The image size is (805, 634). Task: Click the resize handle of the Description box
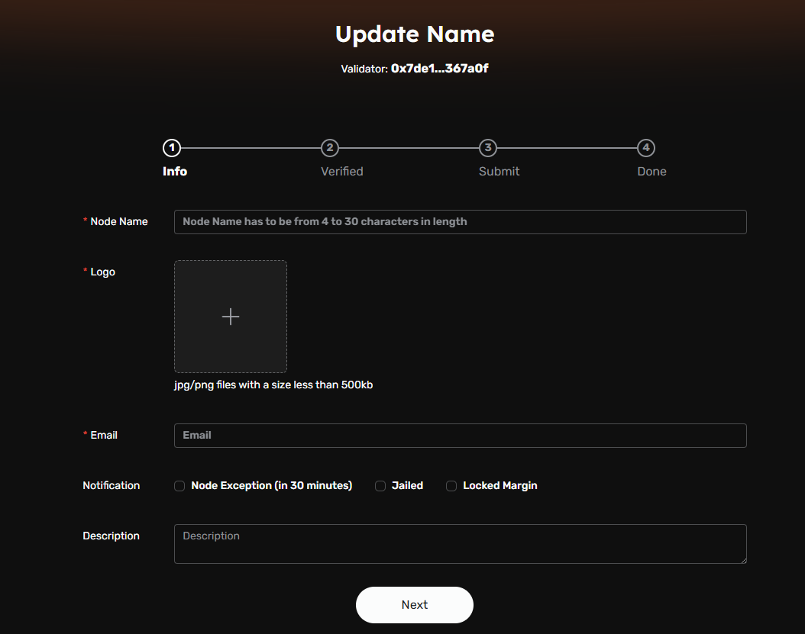(x=743, y=562)
